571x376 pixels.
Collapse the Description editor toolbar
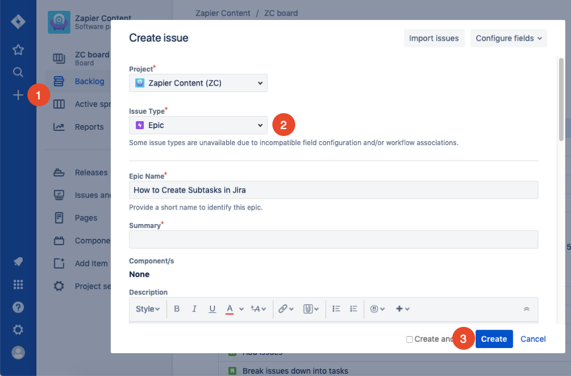(x=526, y=309)
